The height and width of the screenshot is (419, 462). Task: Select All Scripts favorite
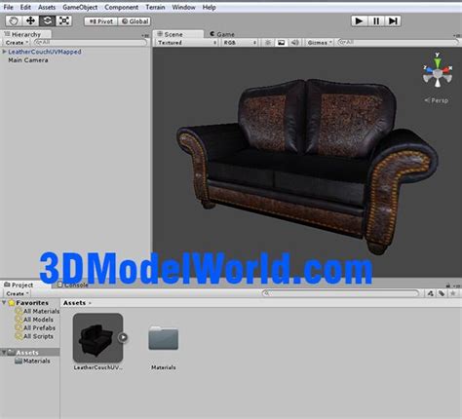coord(34,336)
